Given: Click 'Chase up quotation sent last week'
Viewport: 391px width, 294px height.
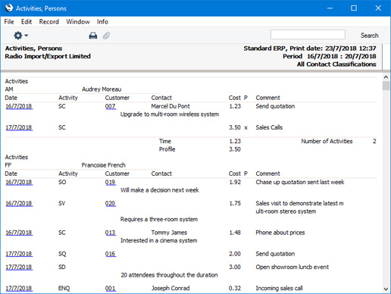Looking at the screenshot, I should pos(300,182).
